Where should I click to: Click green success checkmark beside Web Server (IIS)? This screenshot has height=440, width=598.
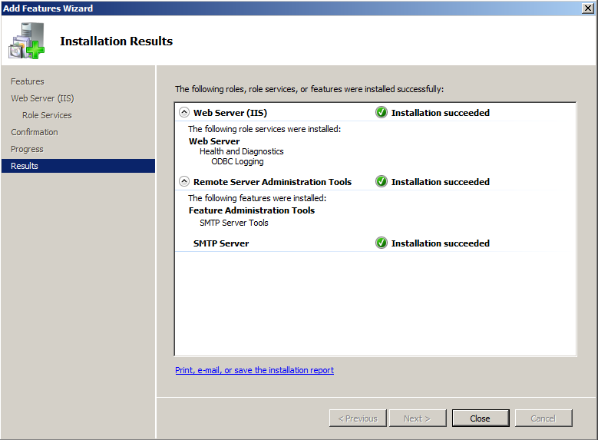click(382, 112)
